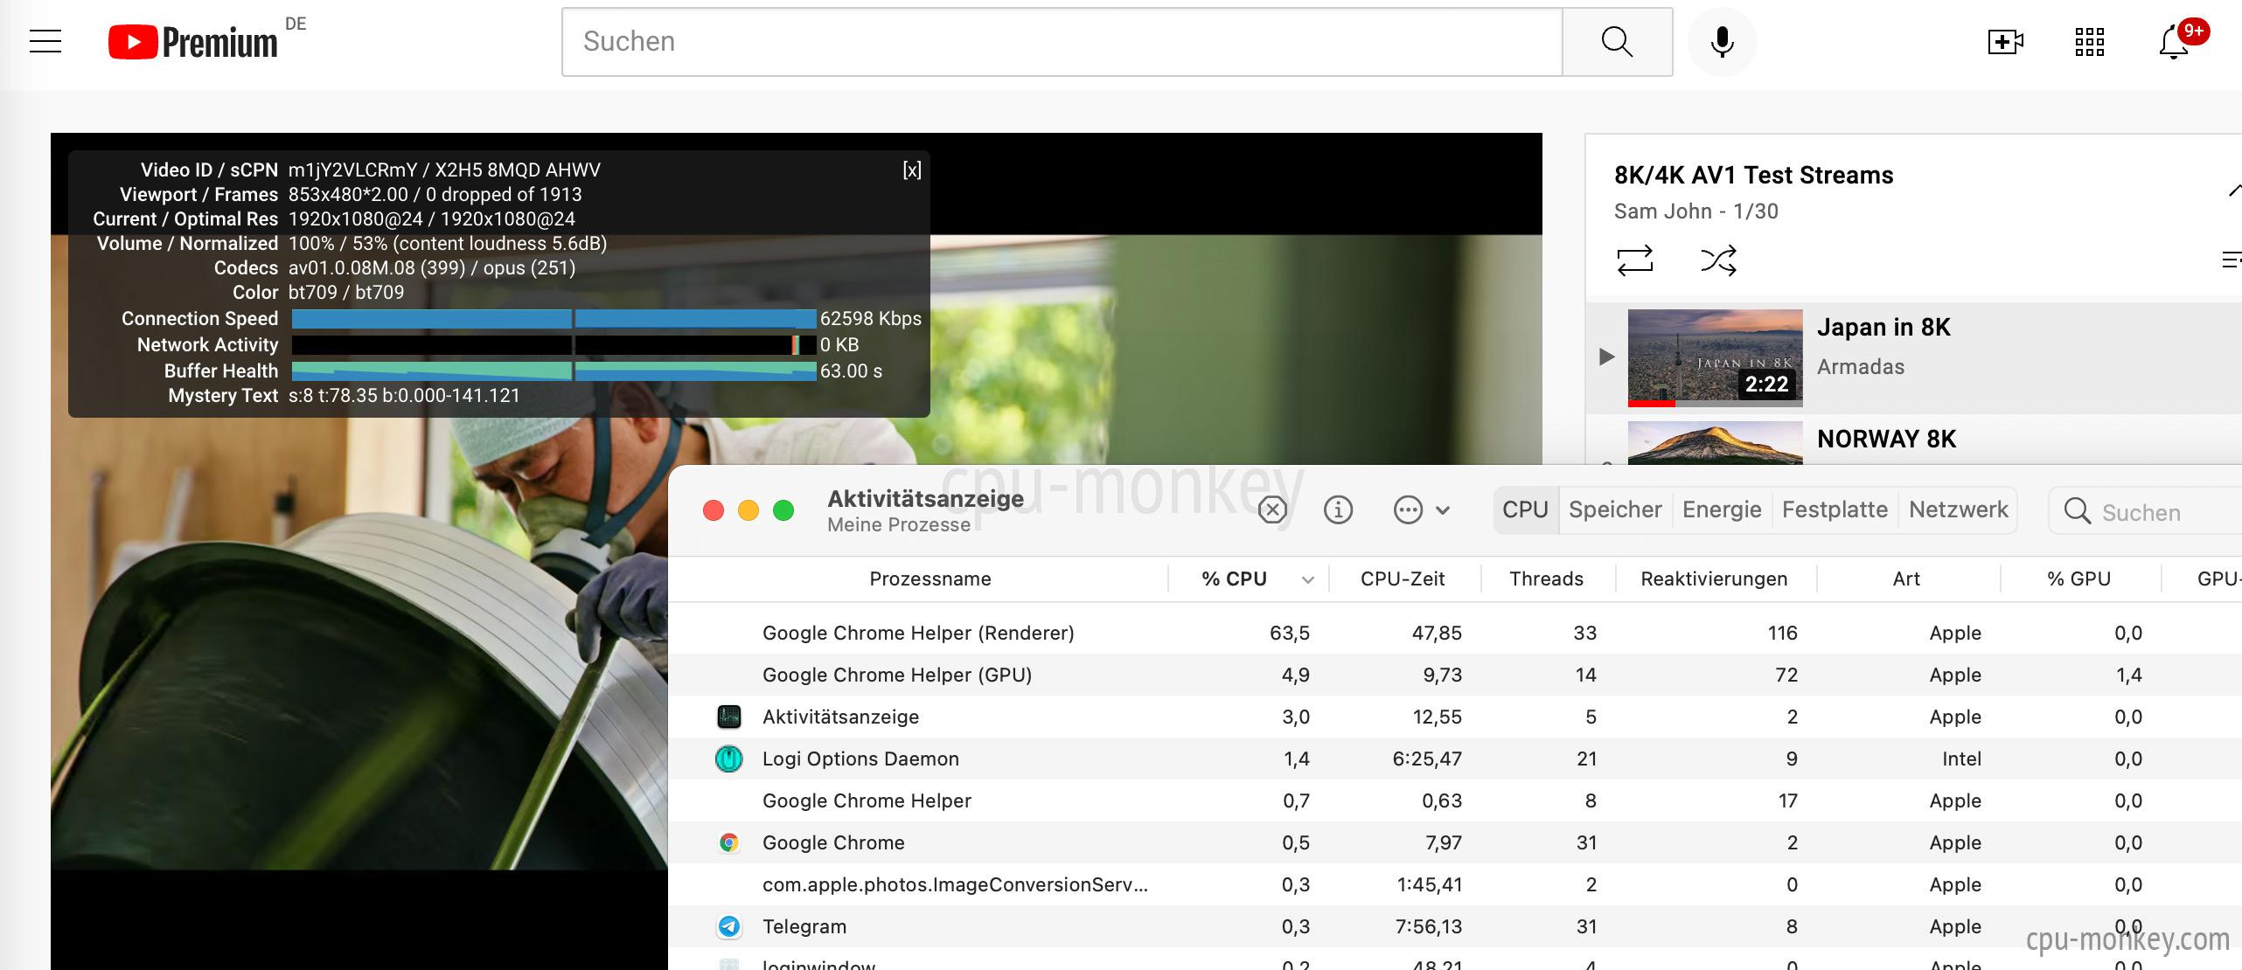
Task: Open 8K/4K AV1 Test Streams playlist title
Action: (1753, 176)
